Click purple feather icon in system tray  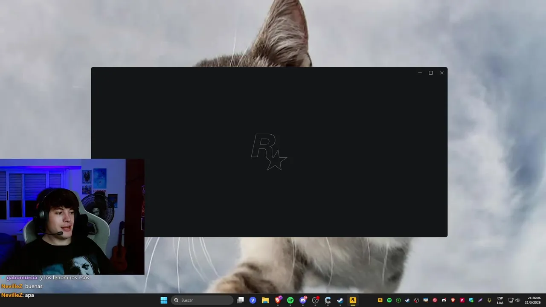click(480, 300)
